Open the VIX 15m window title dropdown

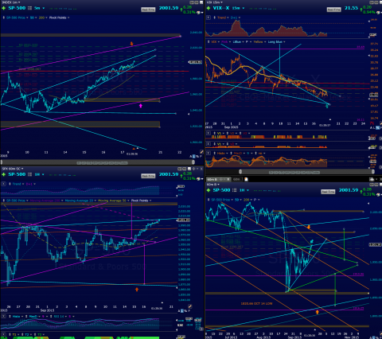pos(214,2)
